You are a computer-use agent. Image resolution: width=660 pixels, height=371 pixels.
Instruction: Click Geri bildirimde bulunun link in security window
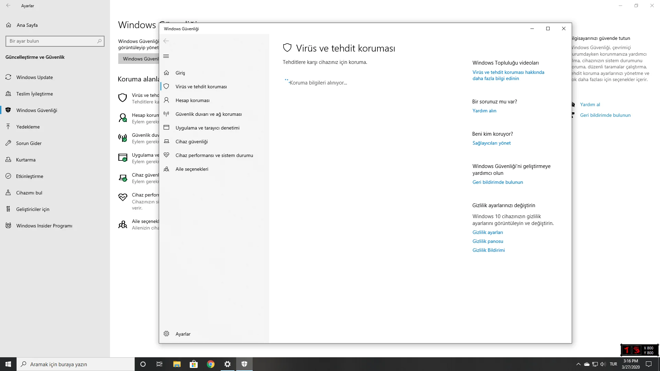(497, 182)
